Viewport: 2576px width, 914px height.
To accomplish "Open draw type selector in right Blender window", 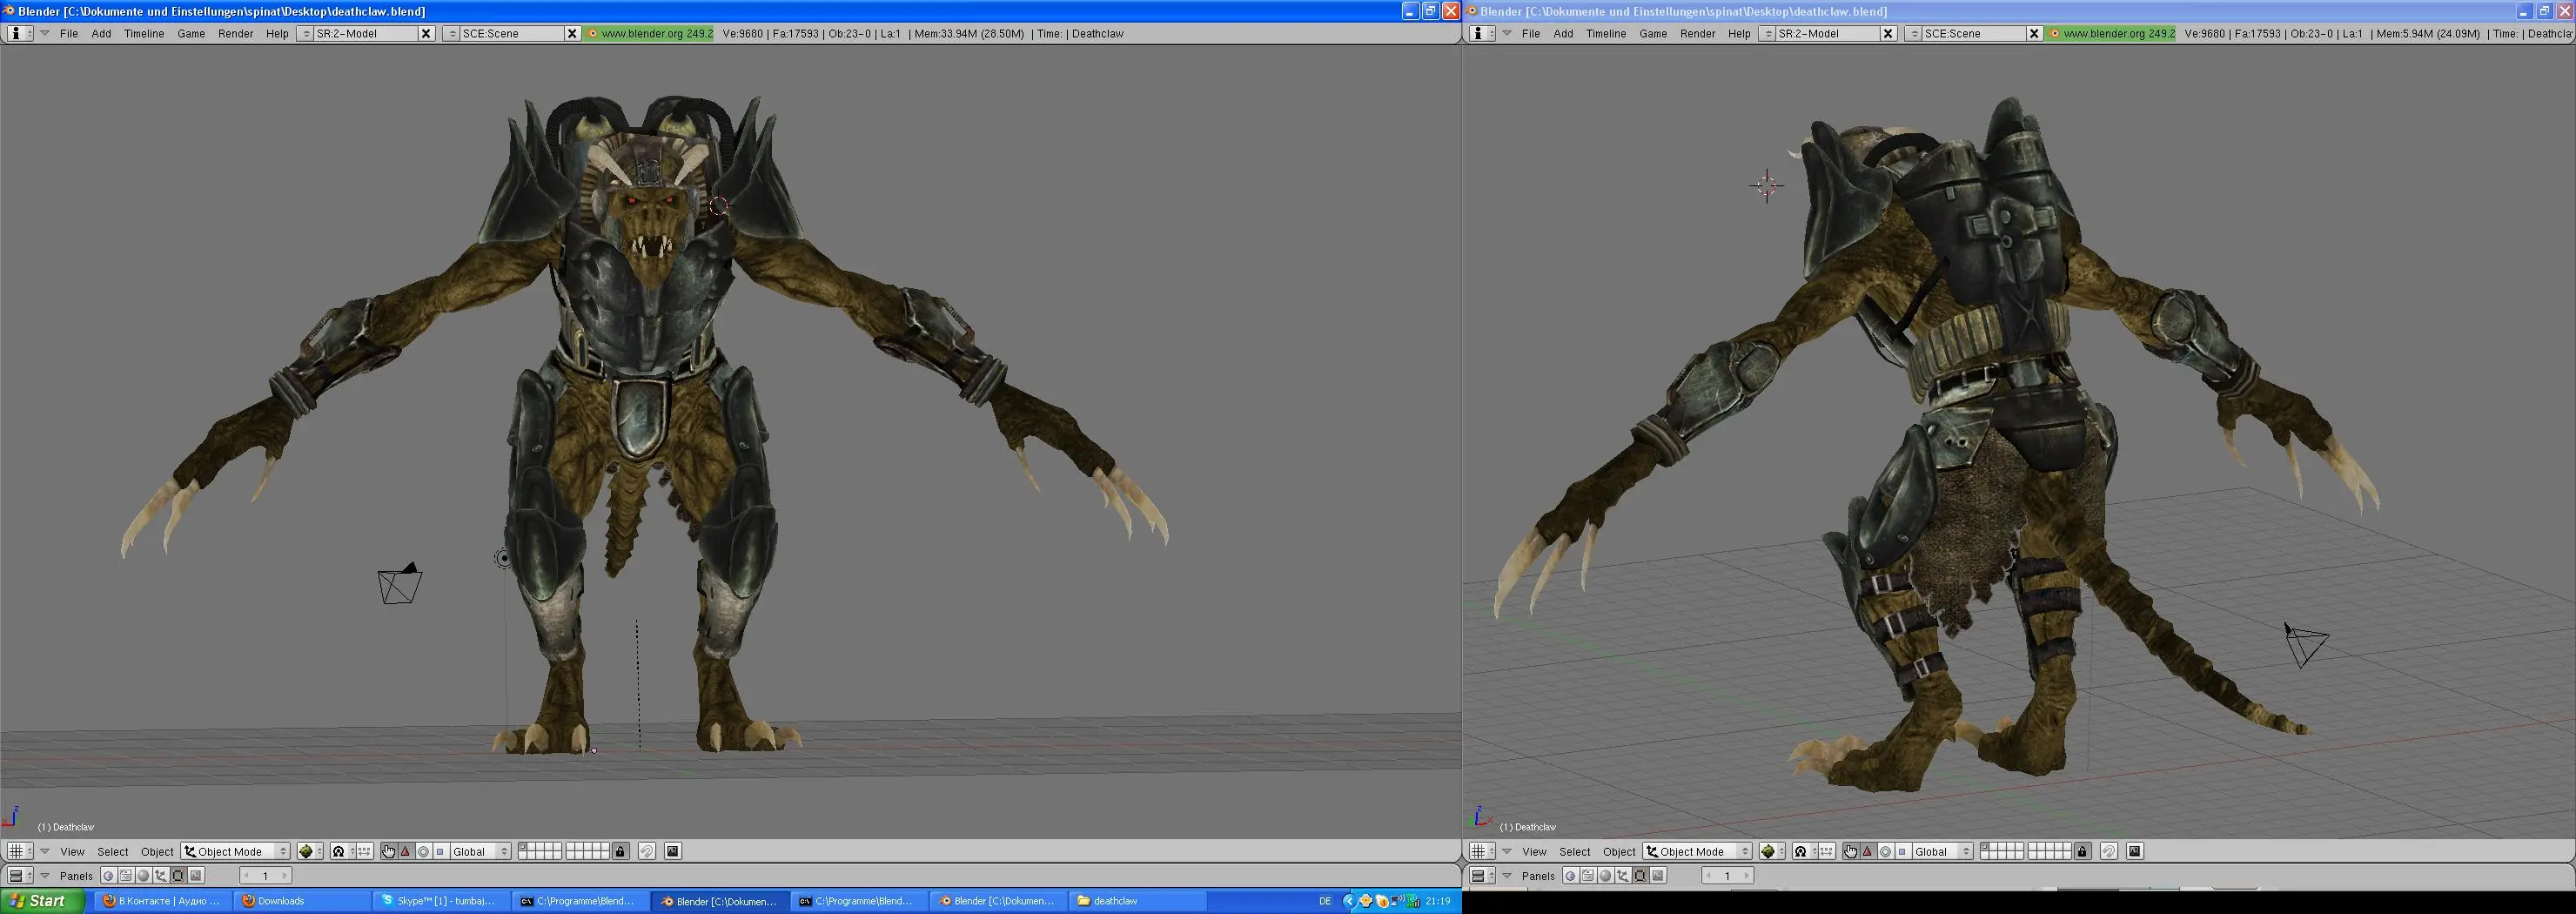I will pos(1772,851).
